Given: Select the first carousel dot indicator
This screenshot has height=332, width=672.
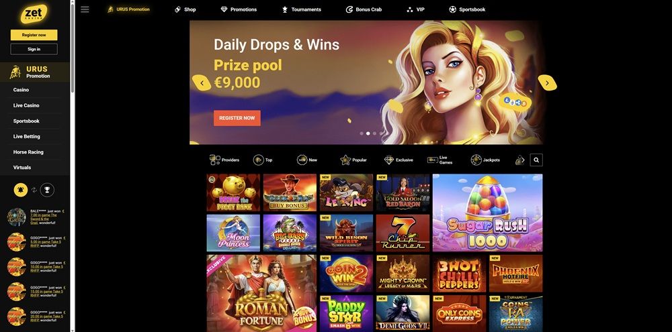Looking at the screenshot, I should [362, 133].
